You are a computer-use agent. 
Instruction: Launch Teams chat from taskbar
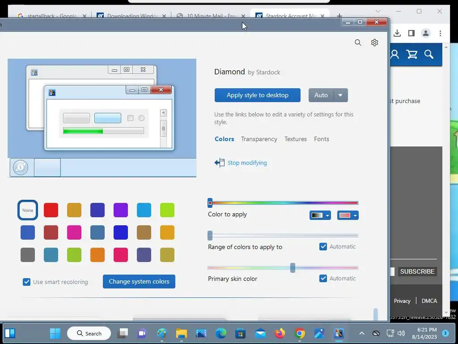pos(142,333)
